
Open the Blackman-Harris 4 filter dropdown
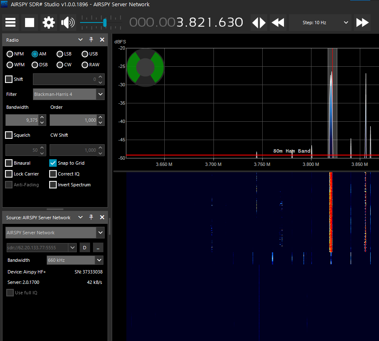click(100, 94)
